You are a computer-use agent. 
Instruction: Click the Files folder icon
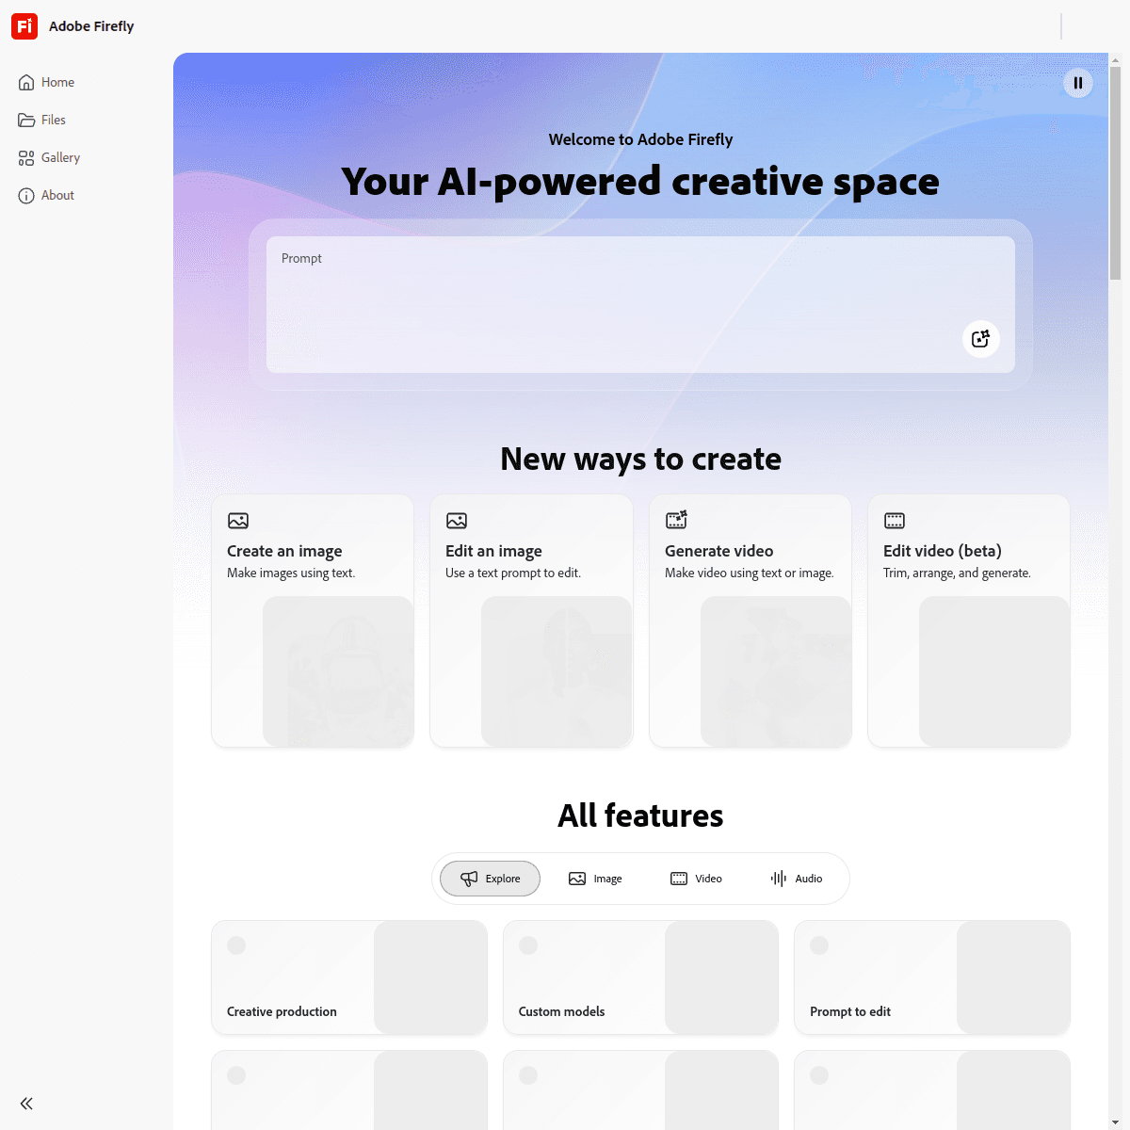(26, 120)
